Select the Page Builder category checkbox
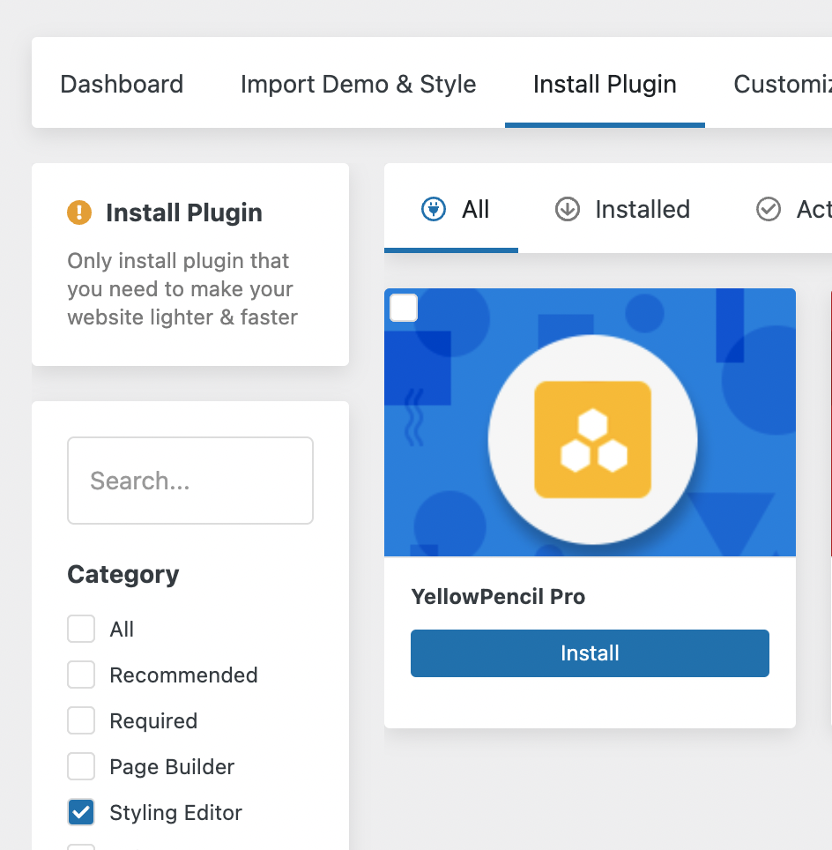This screenshot has height=850, width=832. 81,766
